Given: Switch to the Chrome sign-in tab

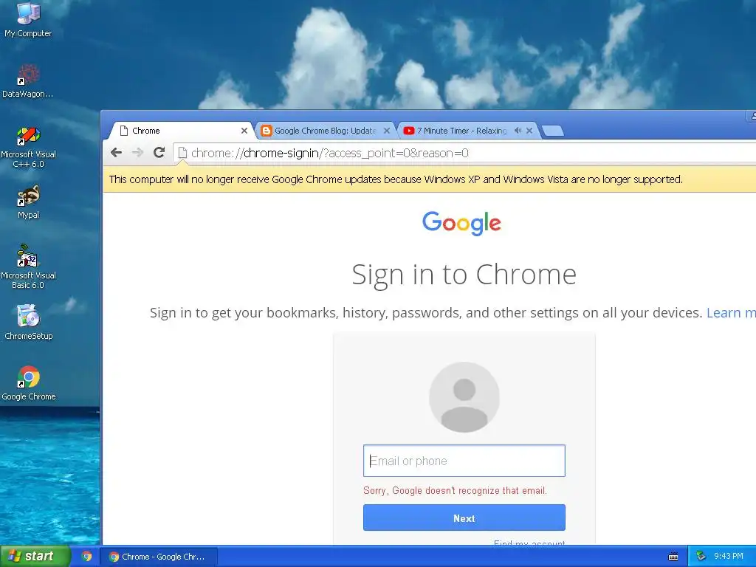Looking at the screenshot, I should [179, 131].
